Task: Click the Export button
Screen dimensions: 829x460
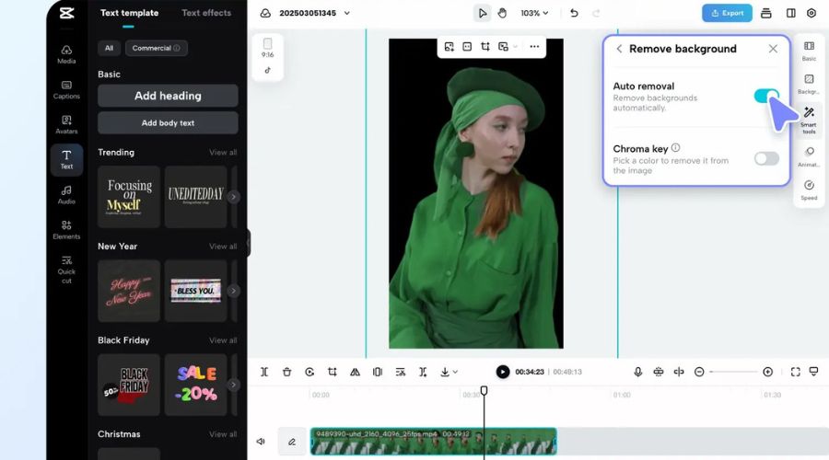Action: (727, 13)
